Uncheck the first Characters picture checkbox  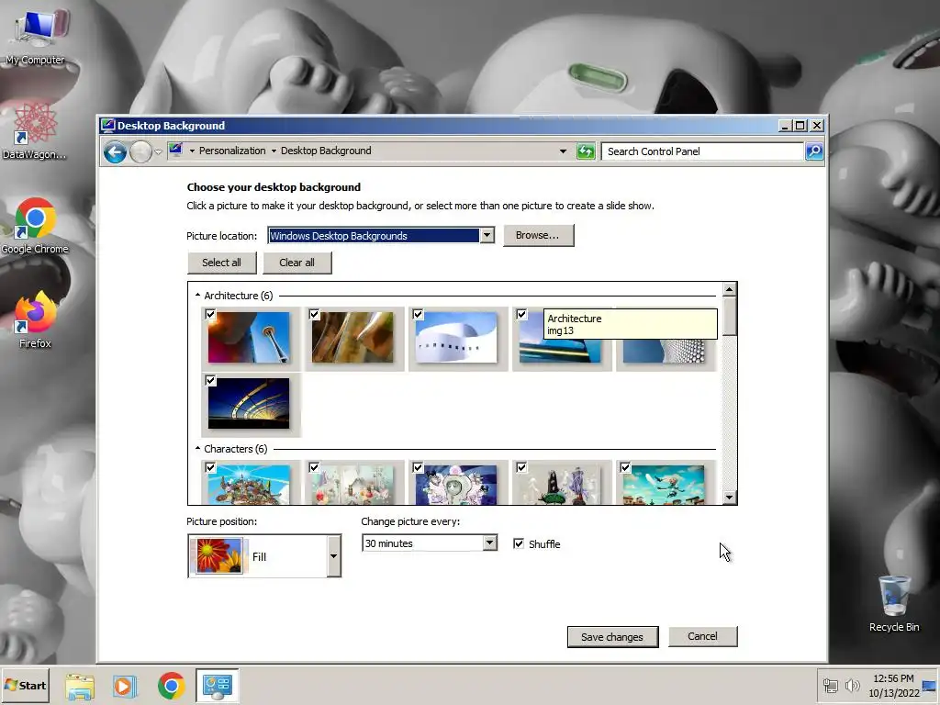[x=210, y=467]
